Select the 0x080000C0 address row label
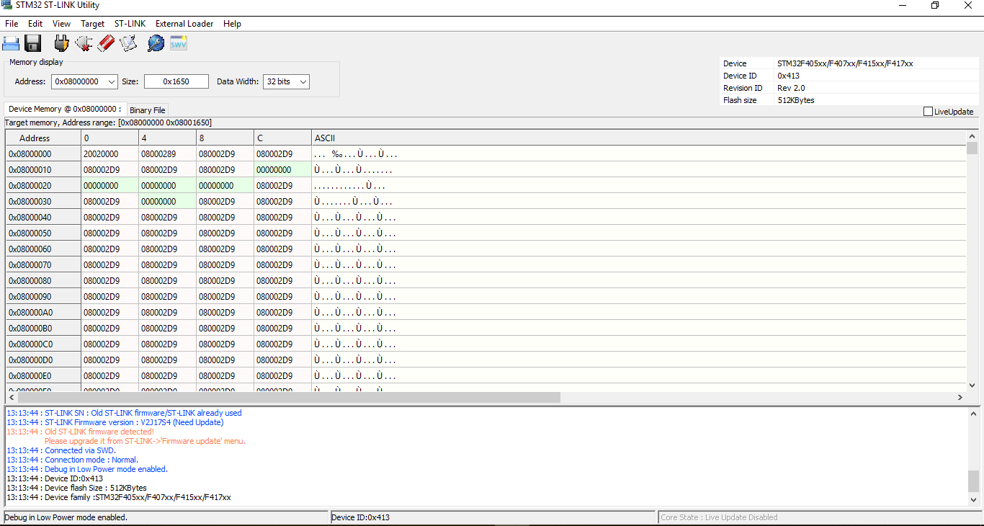This screenshot has width=984, height=526. click(x=43, y=344)
